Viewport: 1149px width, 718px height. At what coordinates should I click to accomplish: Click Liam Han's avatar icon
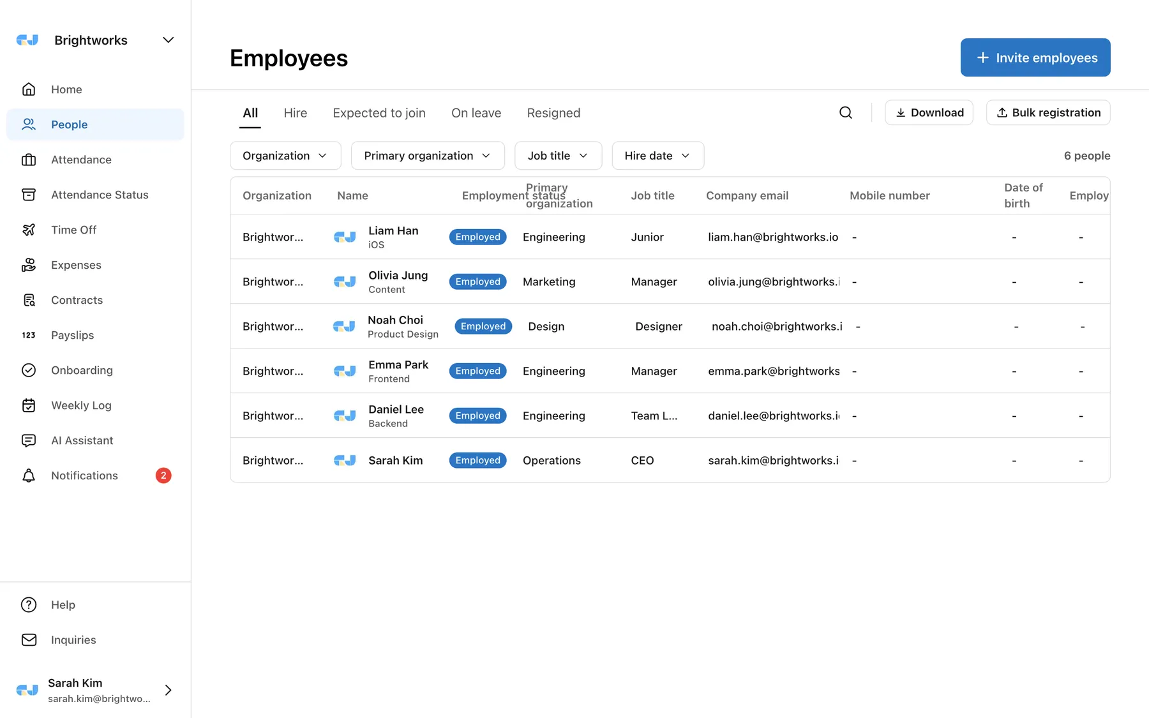coord(345,237)
